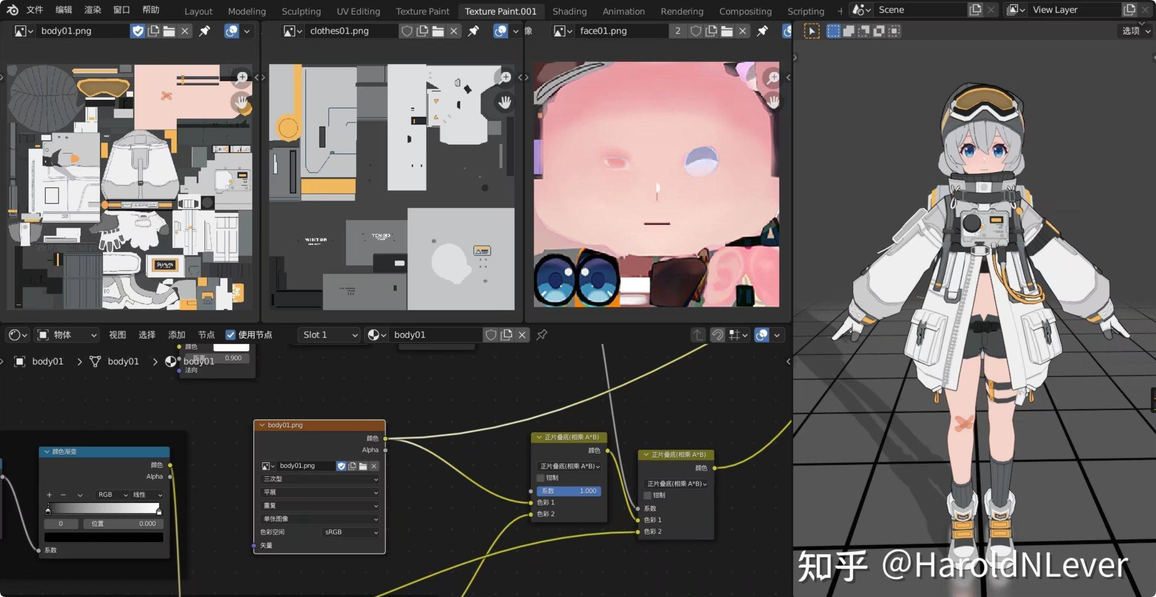Screen dimensions: 1156x597
Task: Pin the face01.png image editor
Action: pyautogui.click(x=762, y=31)
